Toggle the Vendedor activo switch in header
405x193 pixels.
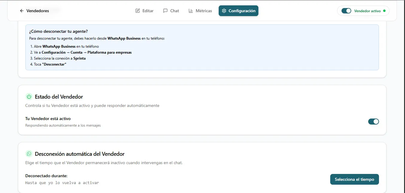click(x=346, y=11)
